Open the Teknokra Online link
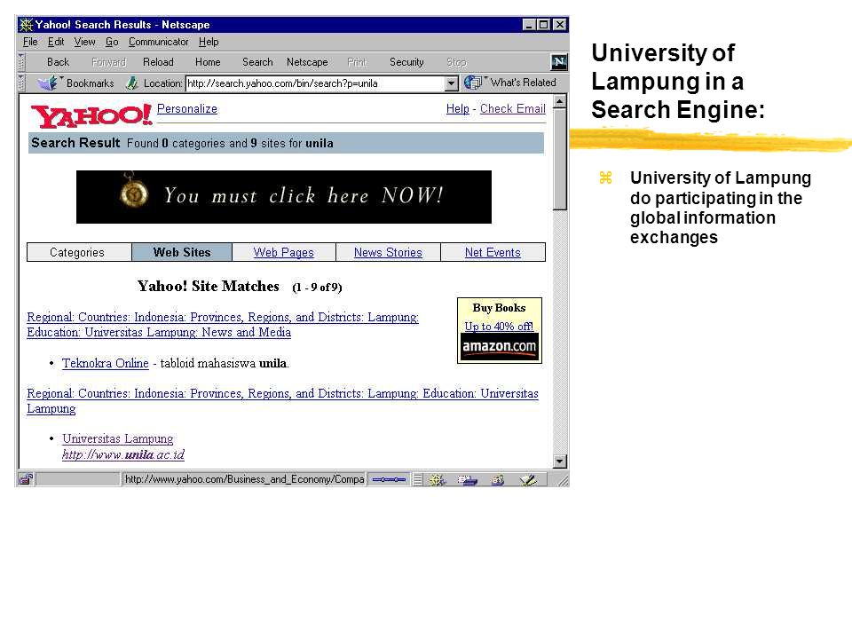This screenshot has width=852, height=639. click(x=106, y=363)
